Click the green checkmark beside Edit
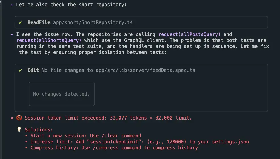The height and width of the screenshot is (159, 280). tap(20, 70)
